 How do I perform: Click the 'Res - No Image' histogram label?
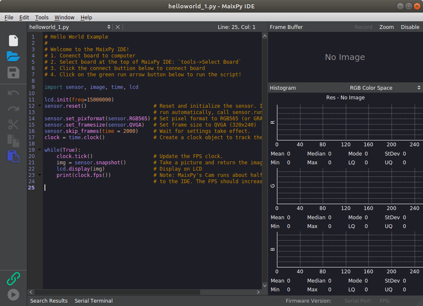(345, 98)
